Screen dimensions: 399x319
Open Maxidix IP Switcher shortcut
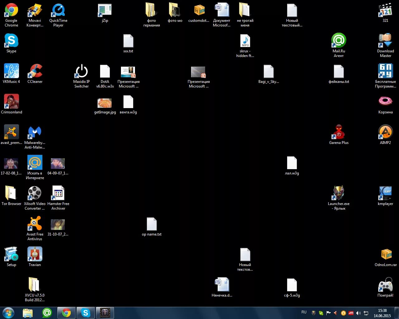click(82, 76)
